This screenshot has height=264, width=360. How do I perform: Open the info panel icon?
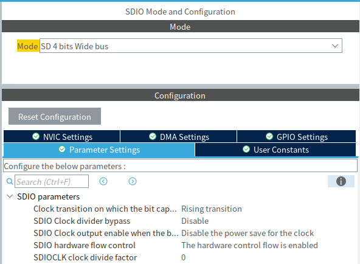[341, 181]
